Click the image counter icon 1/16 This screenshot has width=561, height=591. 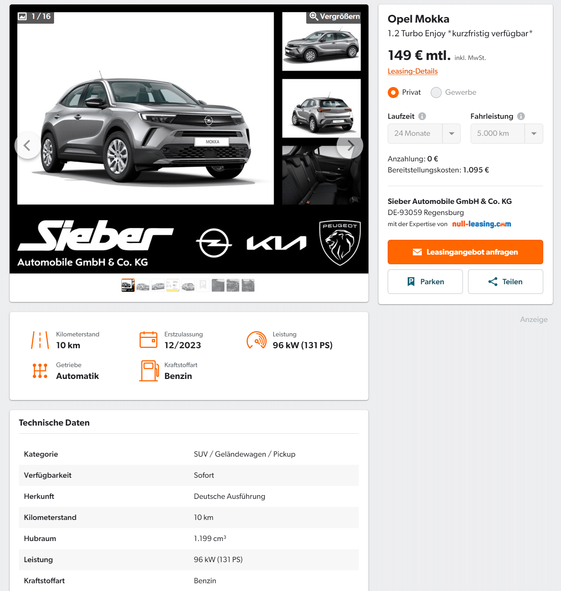35,16
